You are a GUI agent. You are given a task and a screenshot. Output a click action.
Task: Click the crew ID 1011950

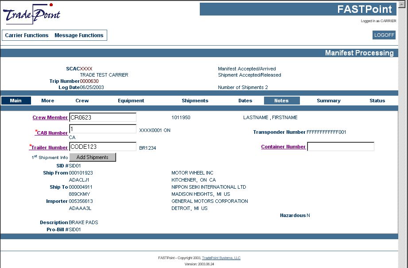(x=181, y=117)
